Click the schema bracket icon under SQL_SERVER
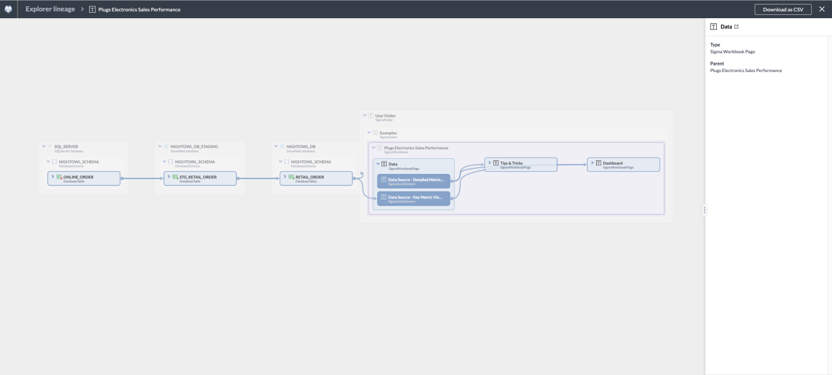The width and height of the screenshot is (832, 375). (x=55, y=162)
